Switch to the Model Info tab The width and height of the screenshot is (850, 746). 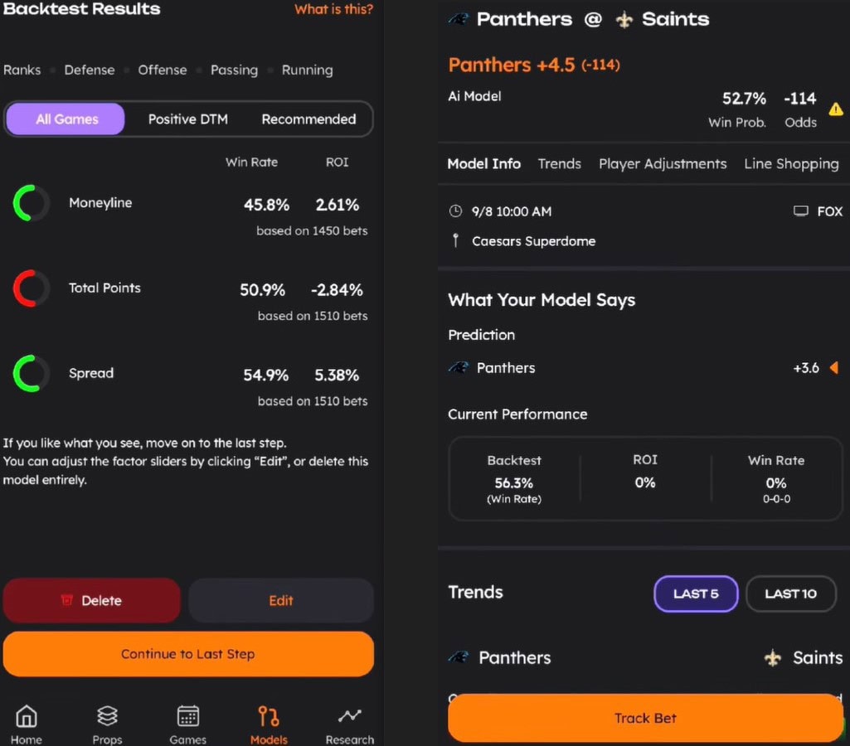pyautogui.click(x=484, y=163)
